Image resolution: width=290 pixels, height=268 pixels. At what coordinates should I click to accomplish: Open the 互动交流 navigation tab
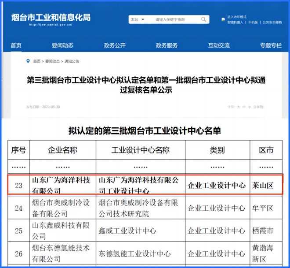click(x=219, y=45)
